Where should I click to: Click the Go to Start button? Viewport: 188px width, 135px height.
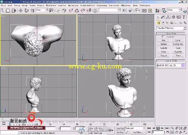point(149,128)
